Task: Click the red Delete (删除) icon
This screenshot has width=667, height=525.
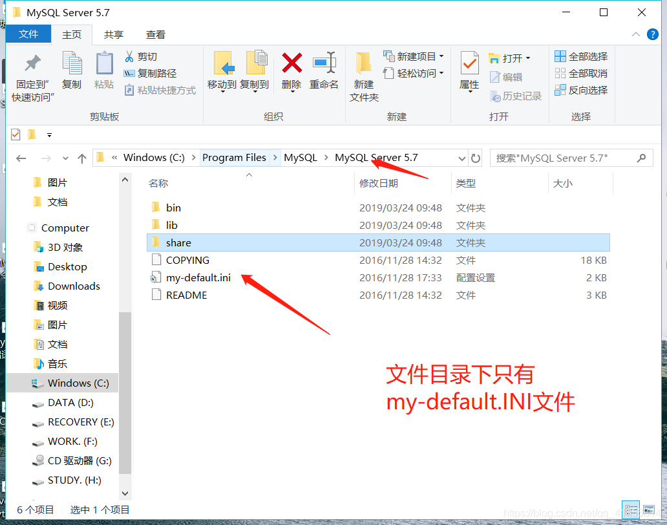Action: point(292,63)
